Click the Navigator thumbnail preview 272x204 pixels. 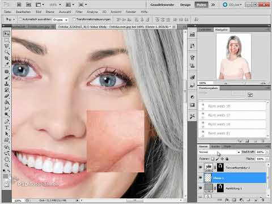[233, 56]
